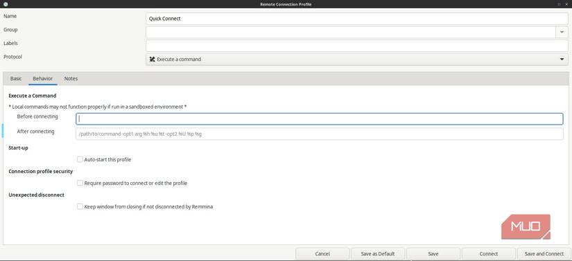Tick Require password to connect or edit

point(80,183)
